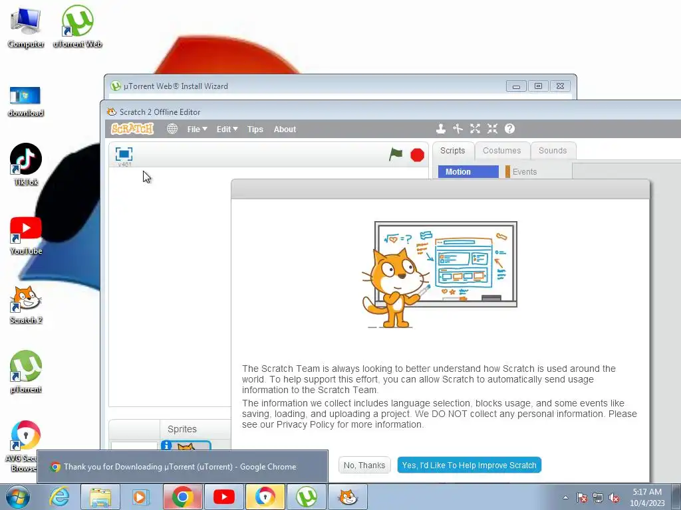Click the taskbar clock showing 5:17 AM
Image resolution: width=681 pixels, height=510 pixels.
coord(647,497)
